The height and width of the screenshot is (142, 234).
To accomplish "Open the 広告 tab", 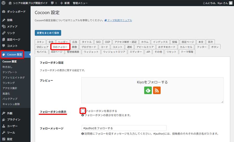I will click(75, 42).
